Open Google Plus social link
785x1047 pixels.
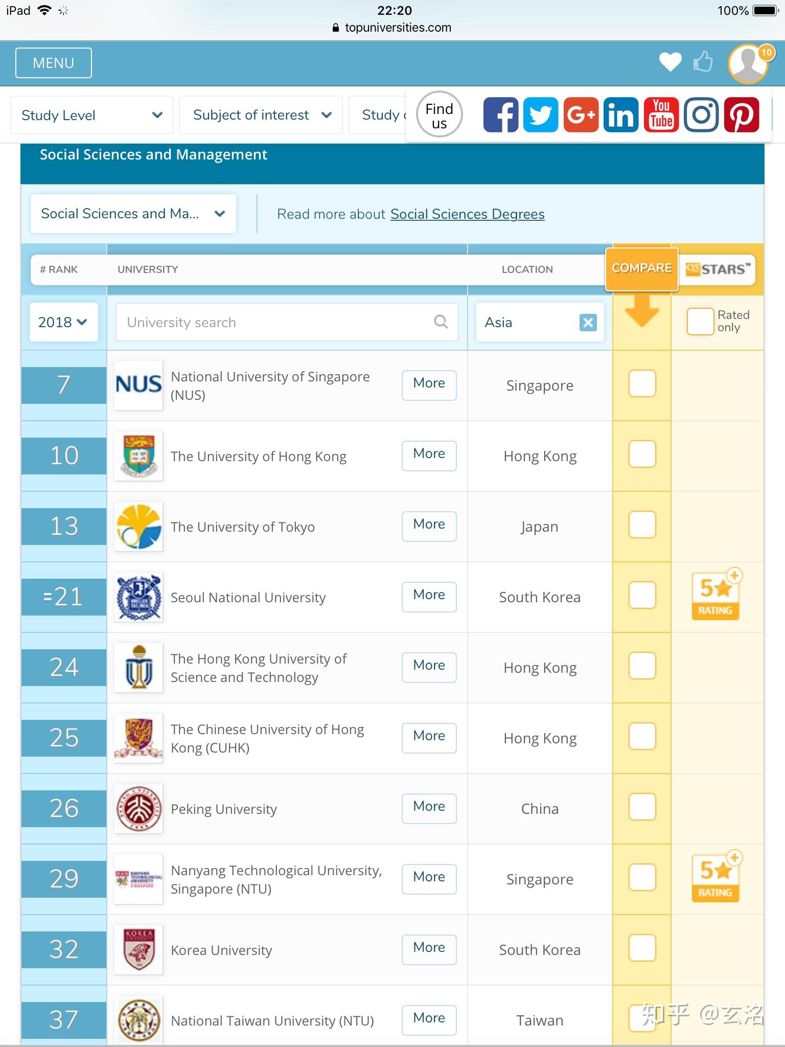tap(581, 115)
